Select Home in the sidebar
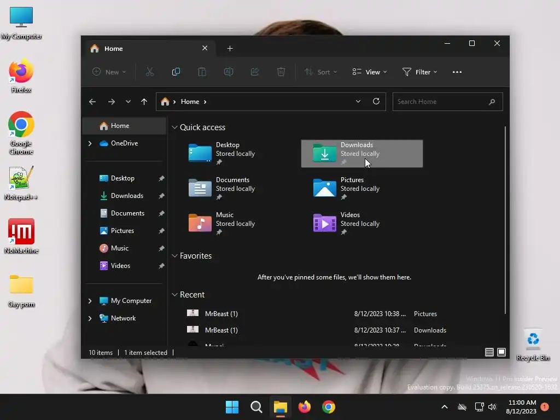Image resolution: width=560 pixels, height=420 pixels. click(x=124, y=126)
